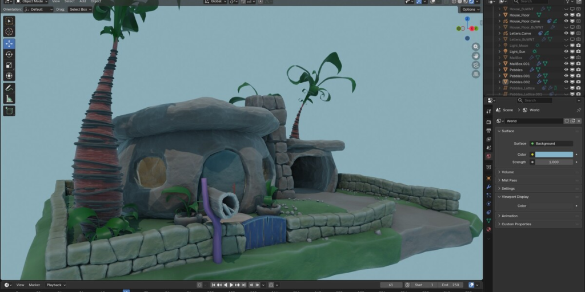The height and width of the screenshot is (292, 585).
Task: Open the Collection properties tab
Action: tap(488, 167)
